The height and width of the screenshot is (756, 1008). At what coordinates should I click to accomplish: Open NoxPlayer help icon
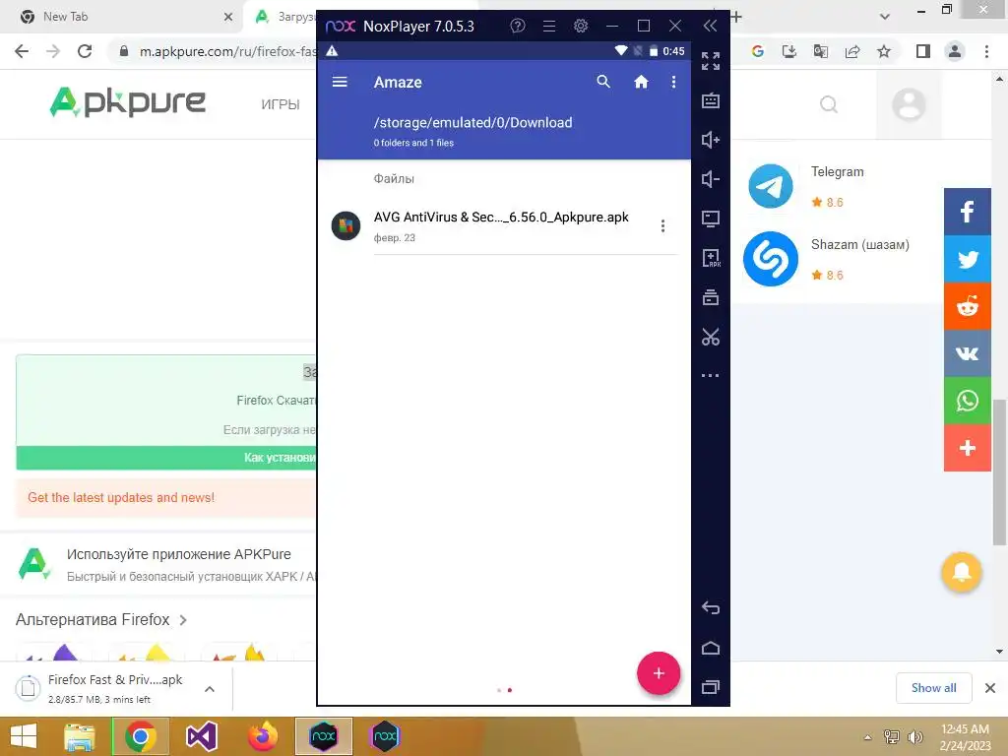(518, 26)
